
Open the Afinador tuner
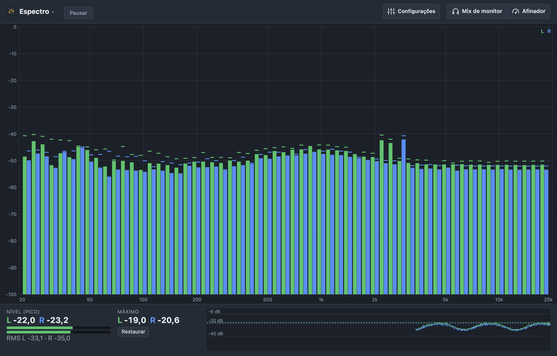(529, 11)
